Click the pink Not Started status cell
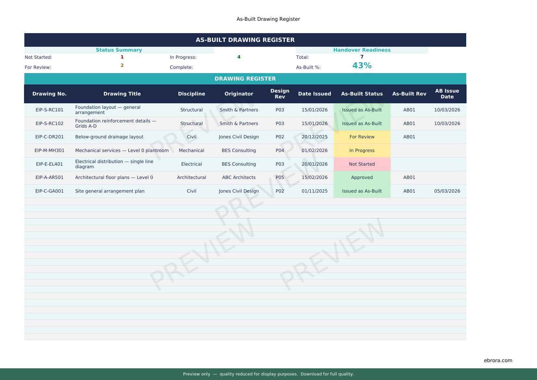 [x=362, y=164]
